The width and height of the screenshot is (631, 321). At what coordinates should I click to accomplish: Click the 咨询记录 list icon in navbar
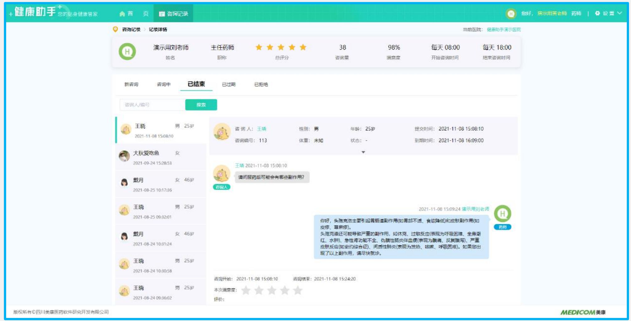162,14
